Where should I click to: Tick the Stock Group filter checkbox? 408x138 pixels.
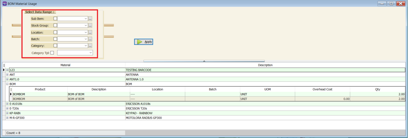point(55,25)
